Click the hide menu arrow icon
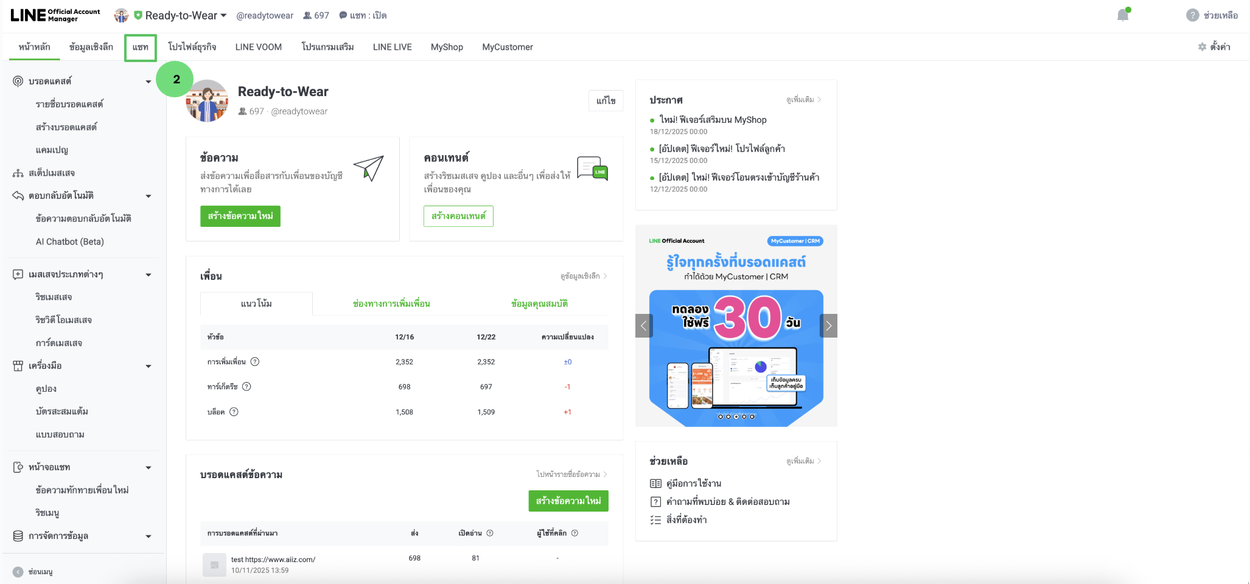 pos(18,572)
